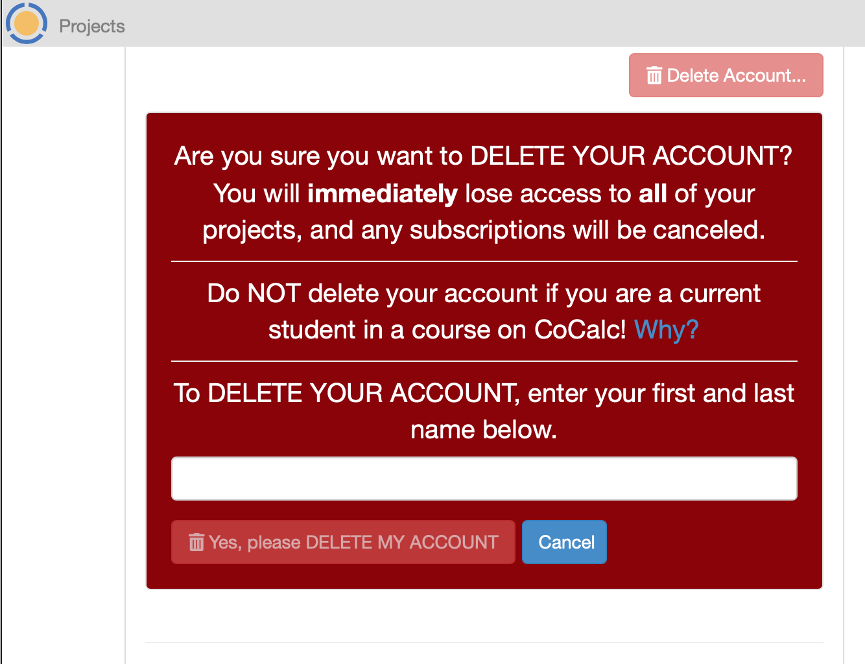Open the Projects menu item
This screenshot has height=664, width=865.
[x=91, y=26]
